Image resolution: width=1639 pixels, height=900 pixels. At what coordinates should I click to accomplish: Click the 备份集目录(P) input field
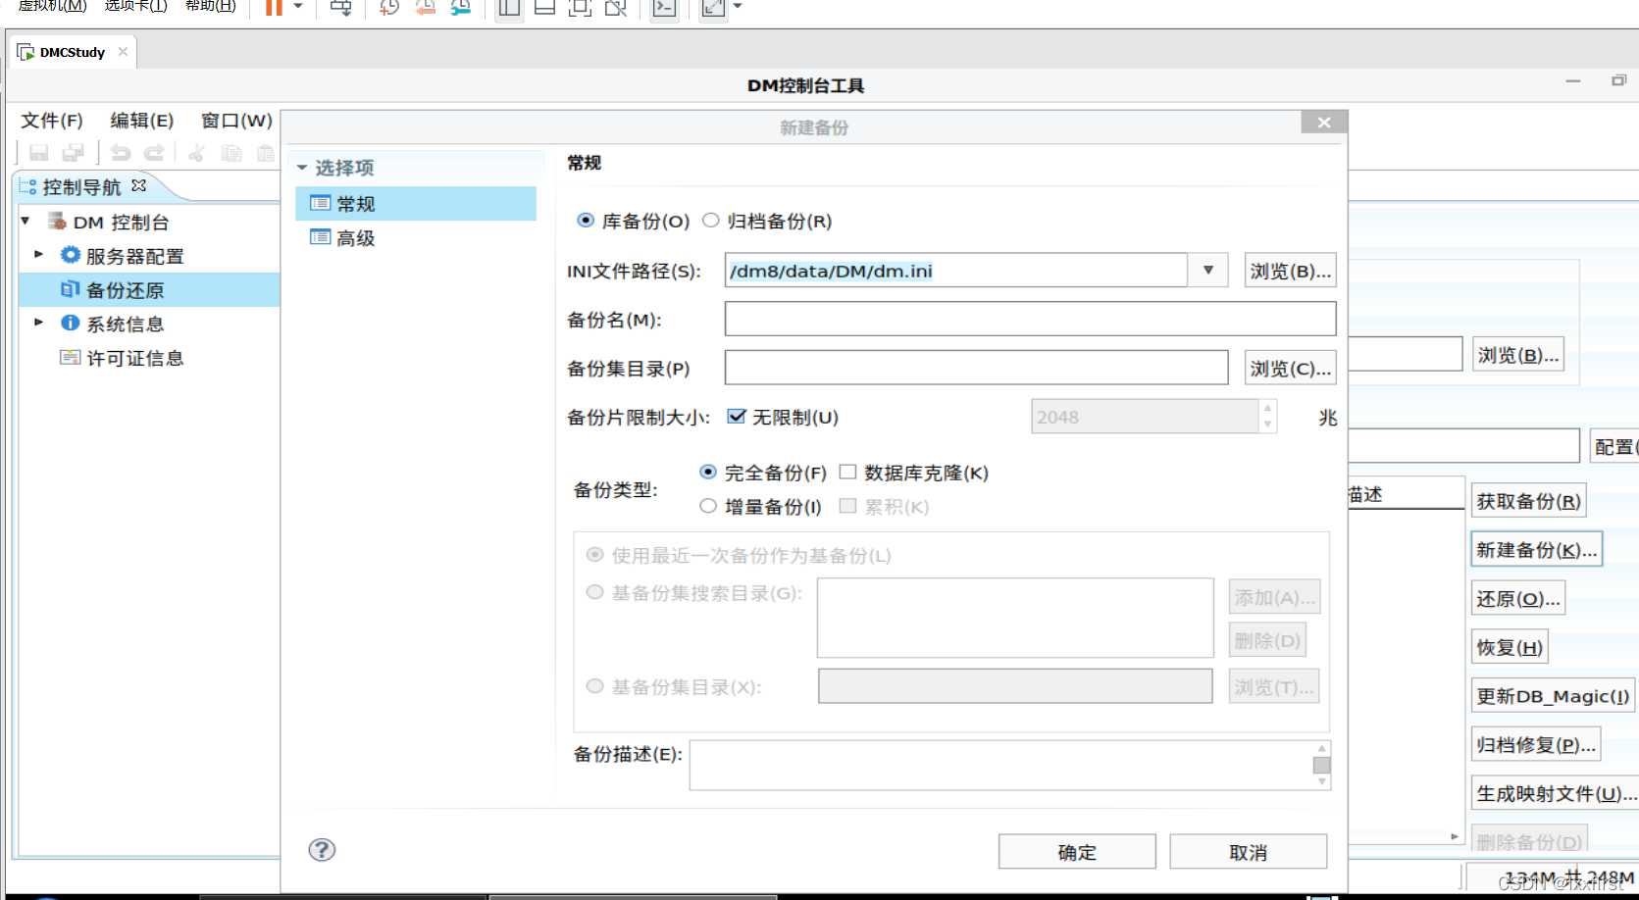coord(976,368)
